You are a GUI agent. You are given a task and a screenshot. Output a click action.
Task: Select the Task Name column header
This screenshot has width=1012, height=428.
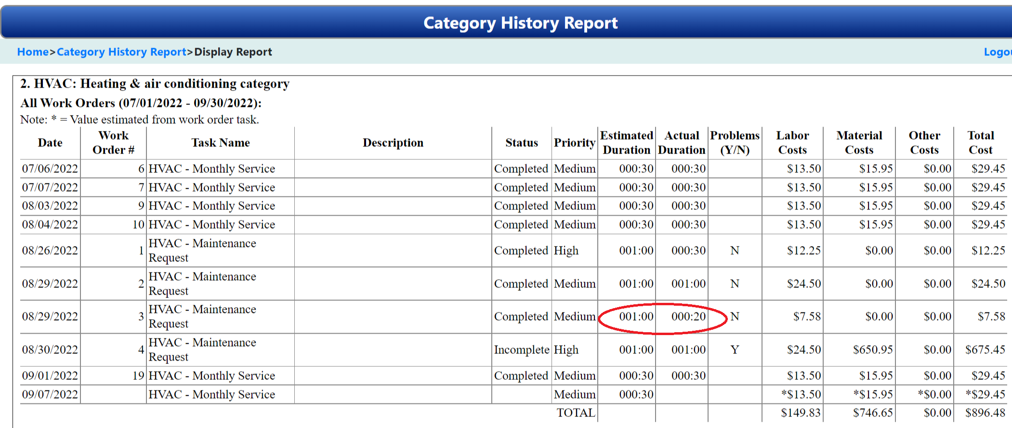(221, 143)
